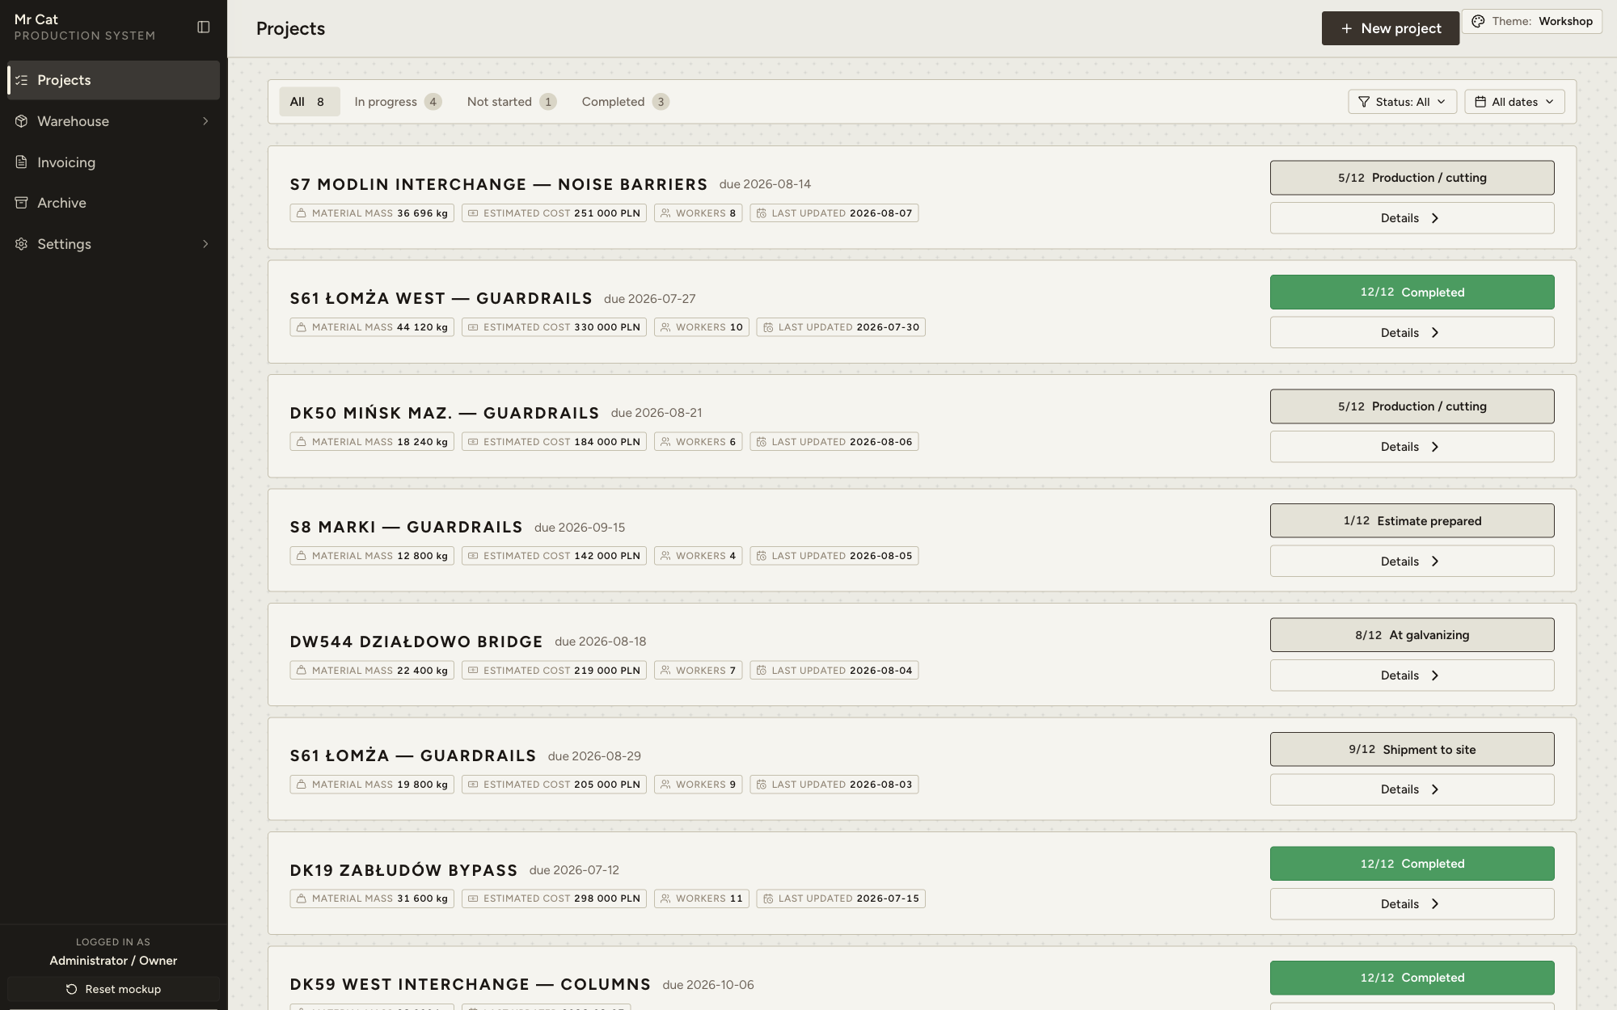This screenshot has width=1617, height=1010.
Task: Click last updated calendar icon for S7 Modlin
Action: click(x=761, y=213)
